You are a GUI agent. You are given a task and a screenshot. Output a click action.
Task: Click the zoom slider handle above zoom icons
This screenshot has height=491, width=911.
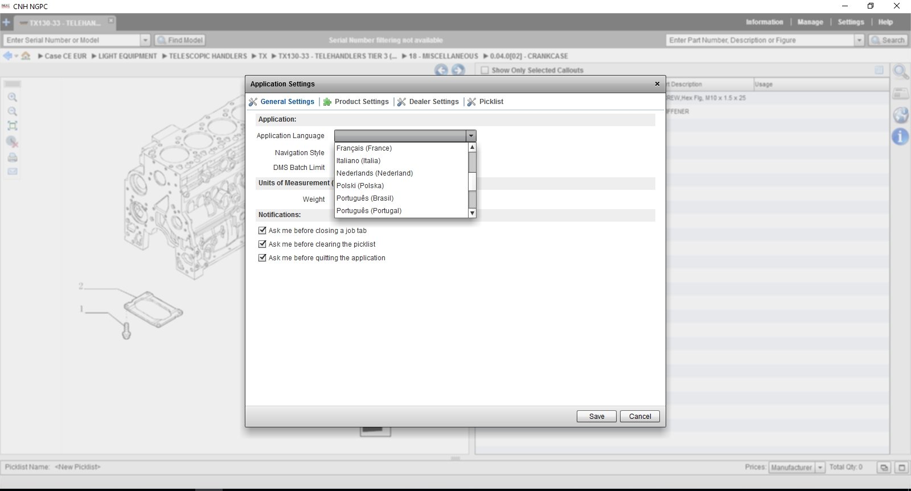(x=12, y=84)
